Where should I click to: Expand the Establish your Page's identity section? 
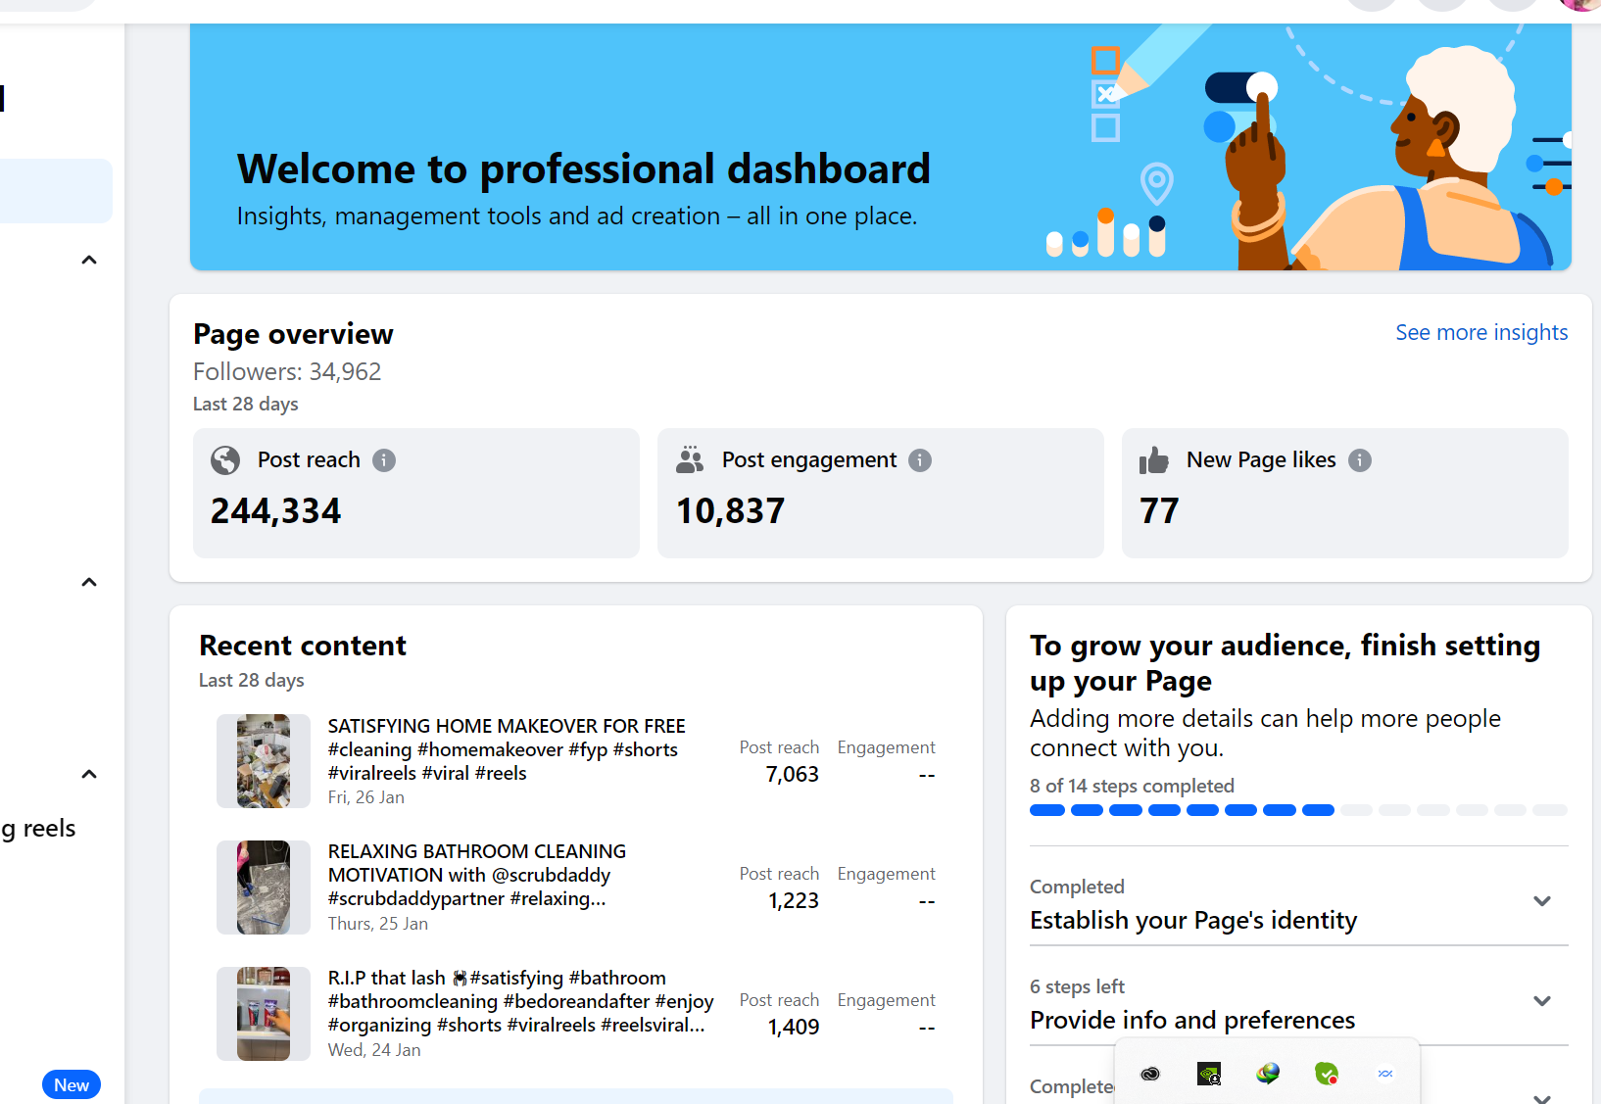click(1542, 901)
